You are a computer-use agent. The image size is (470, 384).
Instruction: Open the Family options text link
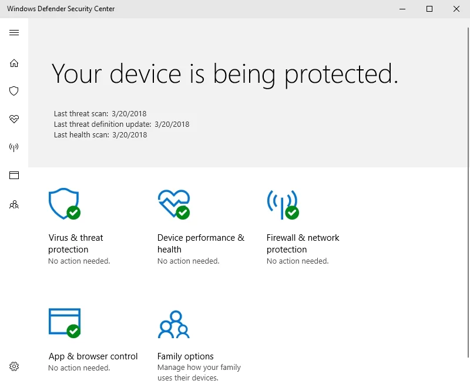click(x=185, y=356)
